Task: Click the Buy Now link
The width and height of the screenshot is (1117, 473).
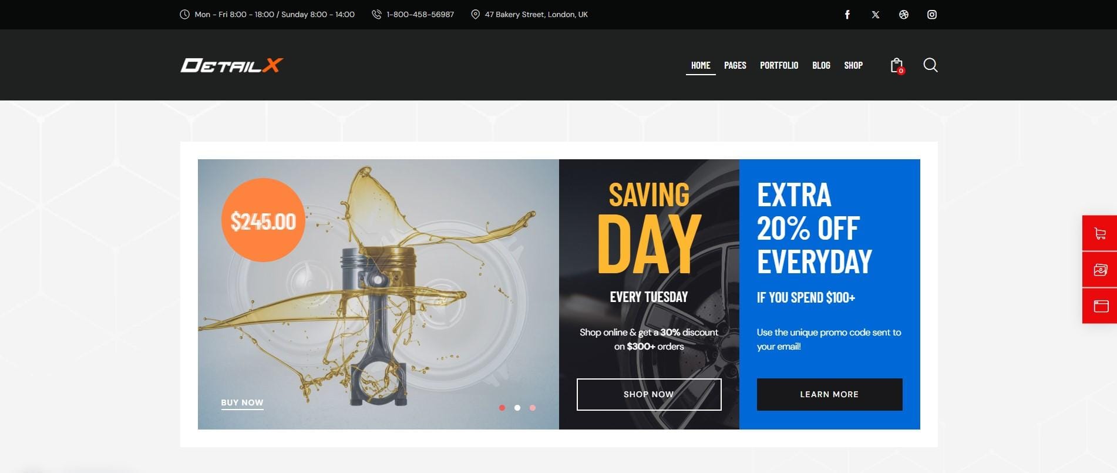Action: coord(242,402)
